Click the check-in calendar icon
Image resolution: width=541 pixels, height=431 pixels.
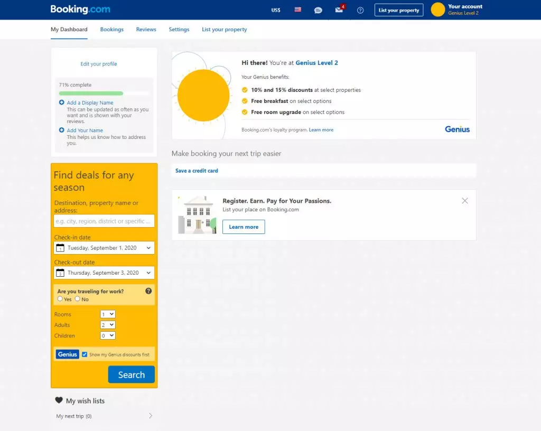pos(60,248)
